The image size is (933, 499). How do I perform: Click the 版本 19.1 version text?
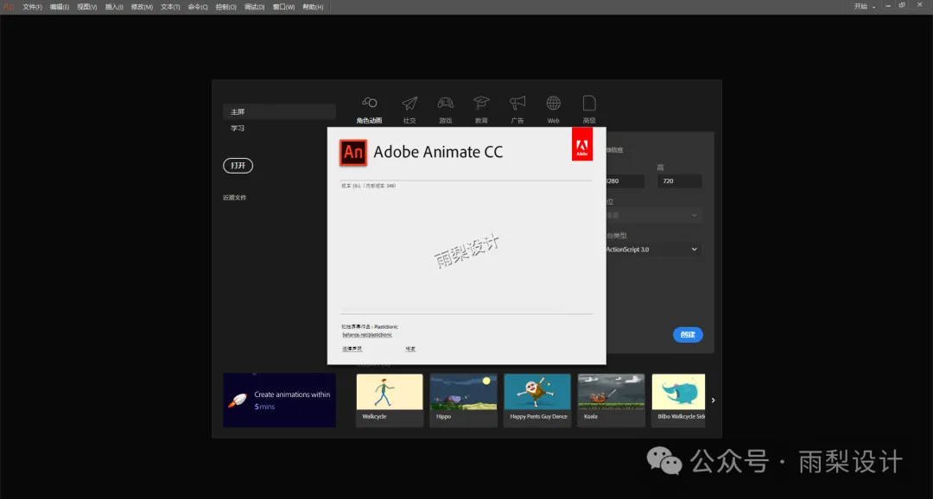[x=369, y=186]
